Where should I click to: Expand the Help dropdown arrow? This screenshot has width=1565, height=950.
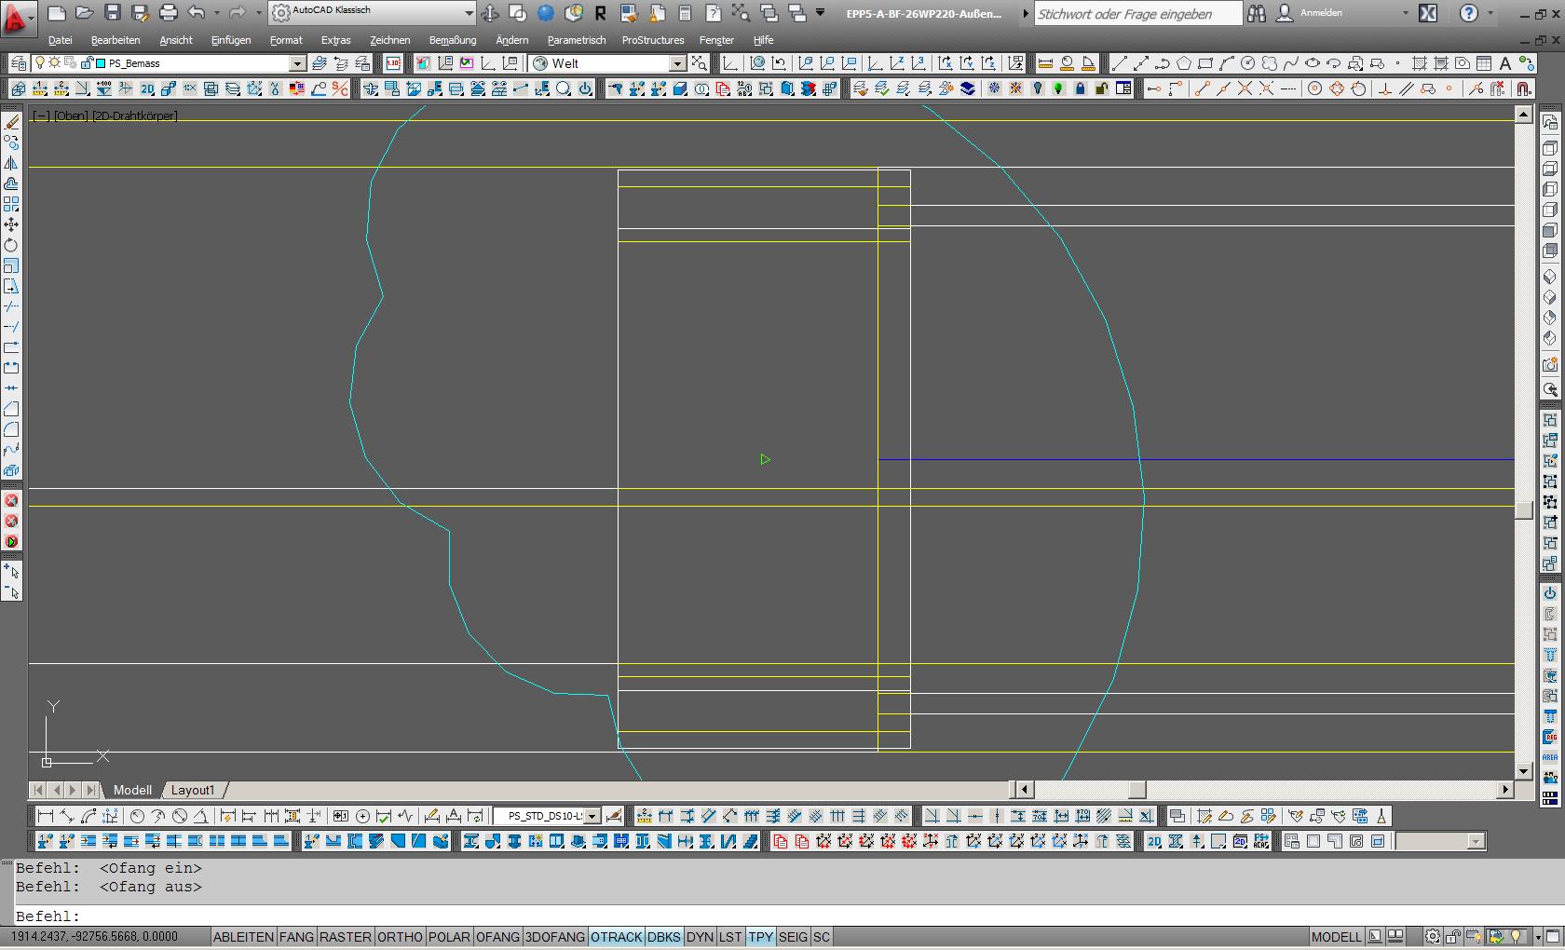click(x=1490, y=13)
